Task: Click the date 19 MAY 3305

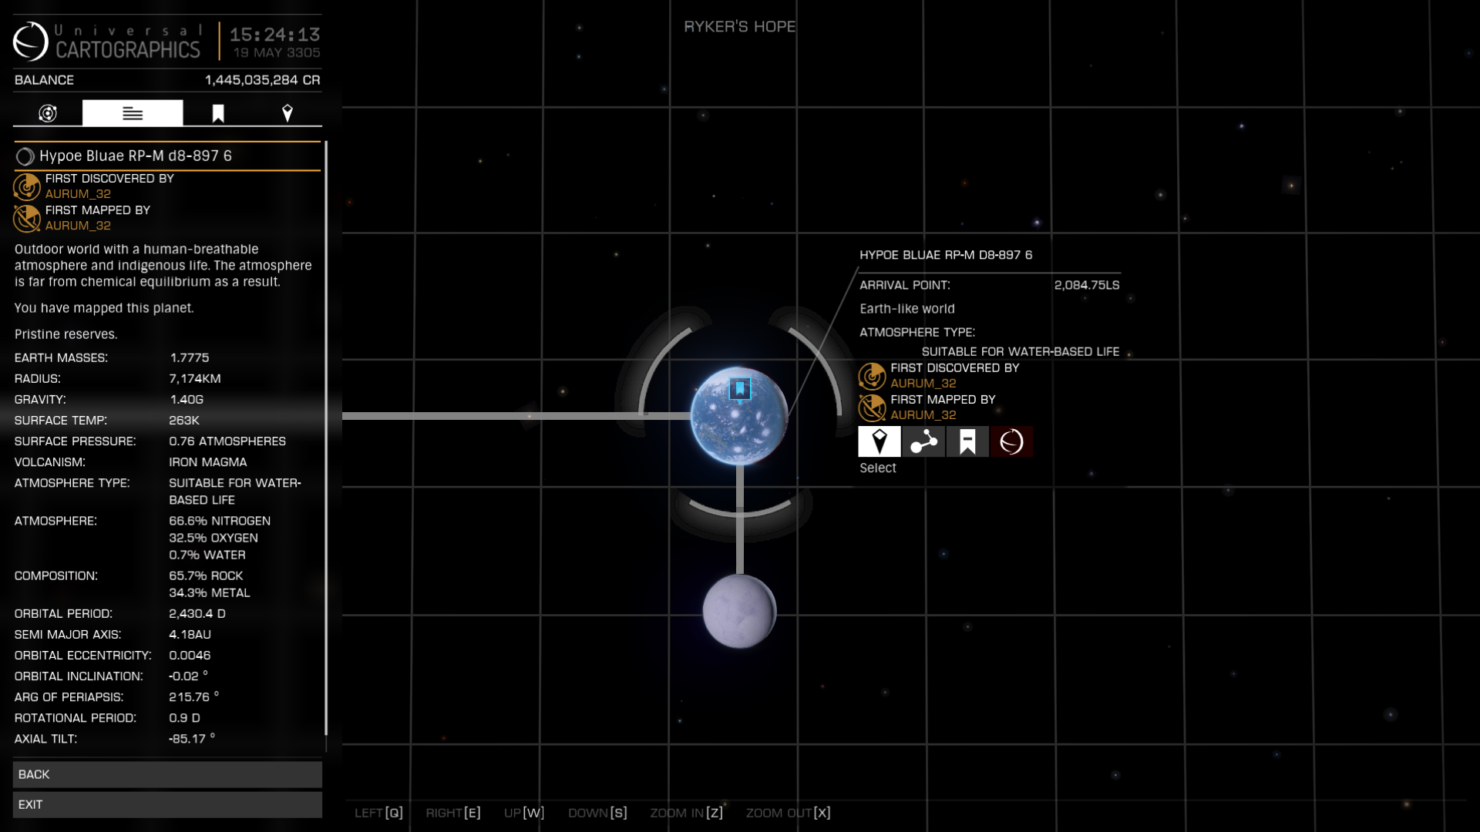Action: pos(277,52)
